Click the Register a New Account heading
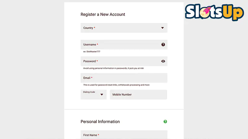248x139 pixels. pyautogui.click(x=103, y=14)
